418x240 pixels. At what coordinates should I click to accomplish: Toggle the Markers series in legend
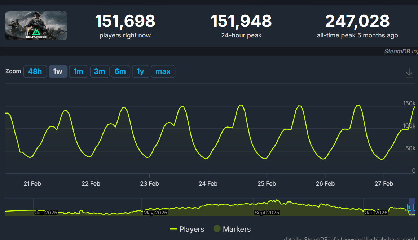232,229
